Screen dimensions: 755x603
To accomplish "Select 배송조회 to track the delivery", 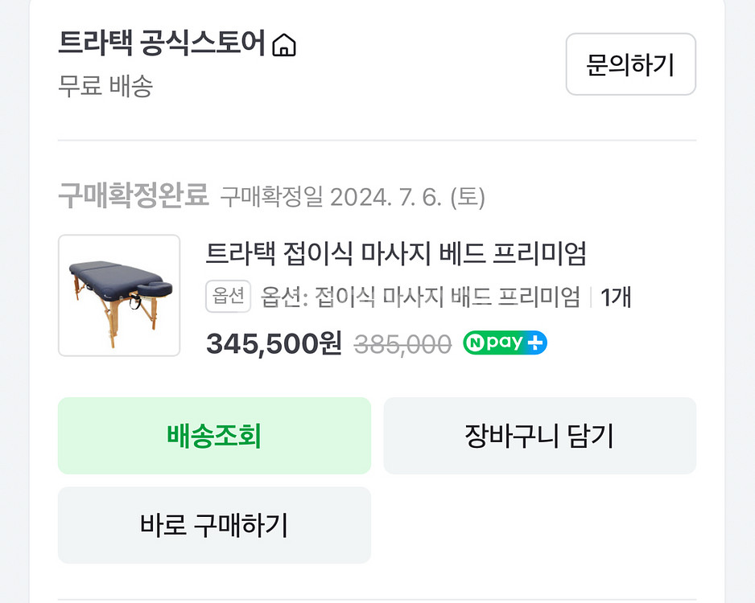I will tap(214, 436).
